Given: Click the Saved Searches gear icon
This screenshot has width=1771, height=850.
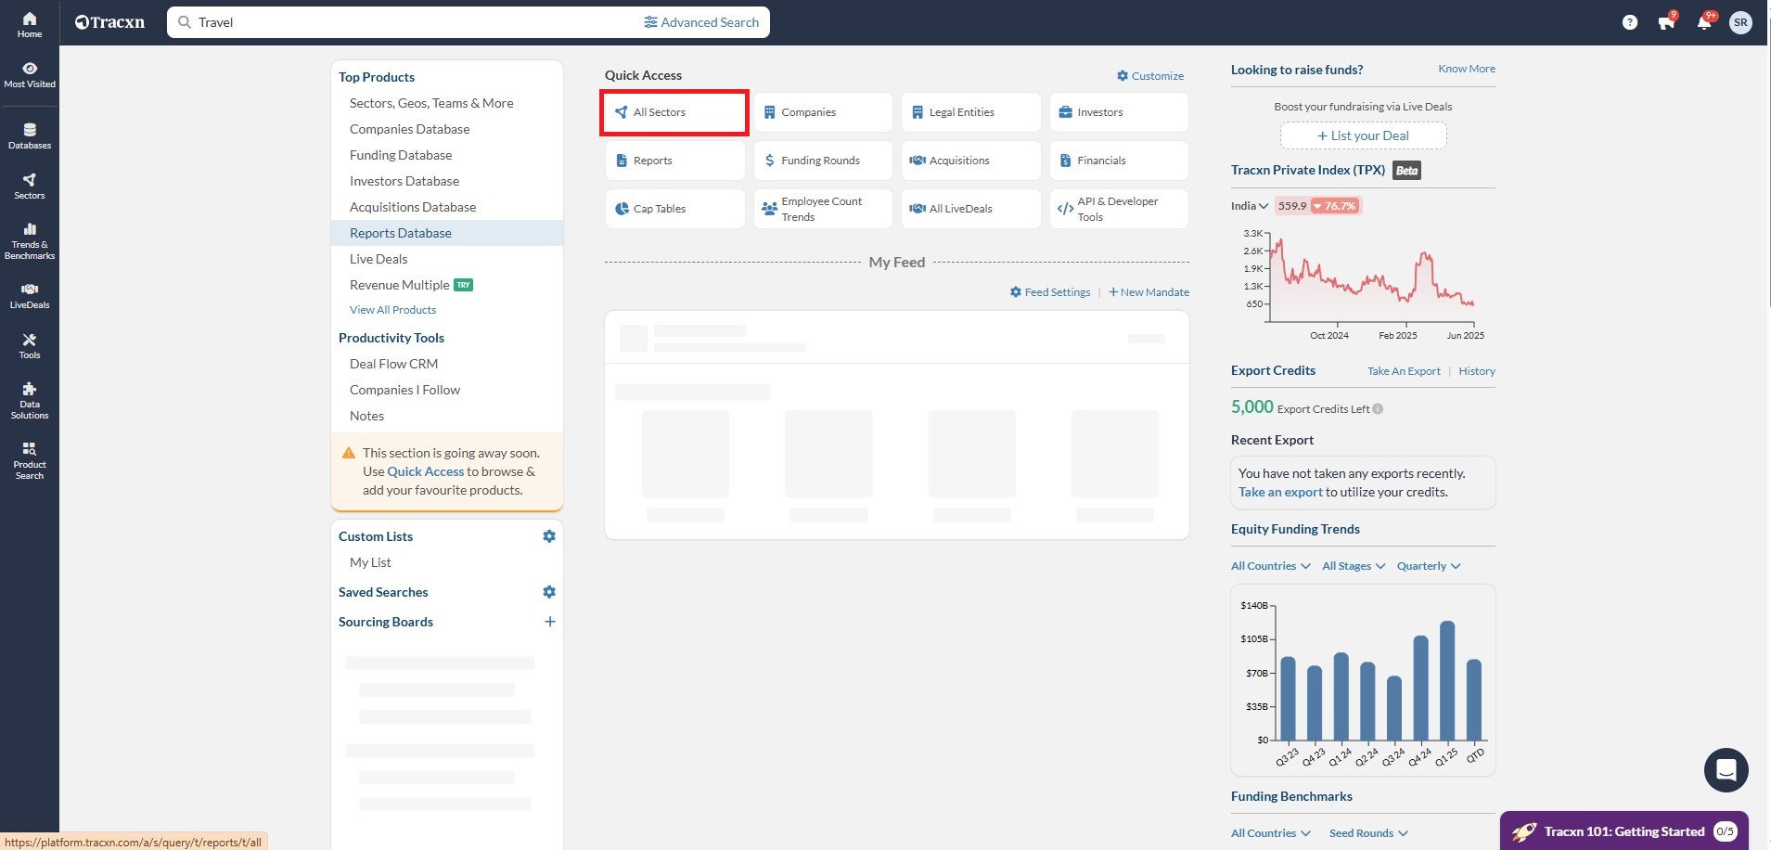Looking at the screenshot, I should 549,592.
